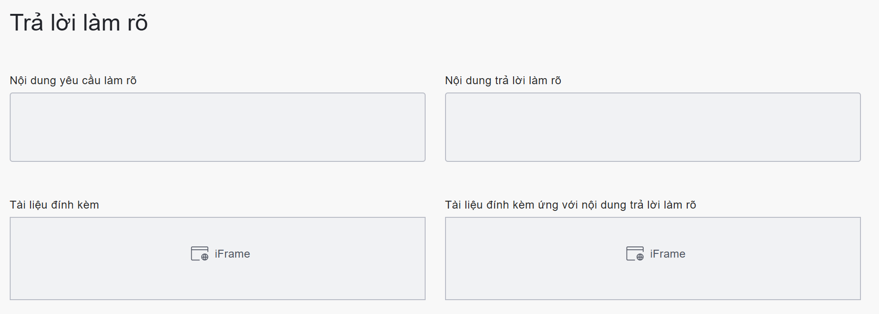Click the Nội dung yêu cầu làm rõ label

coord(73,80)
